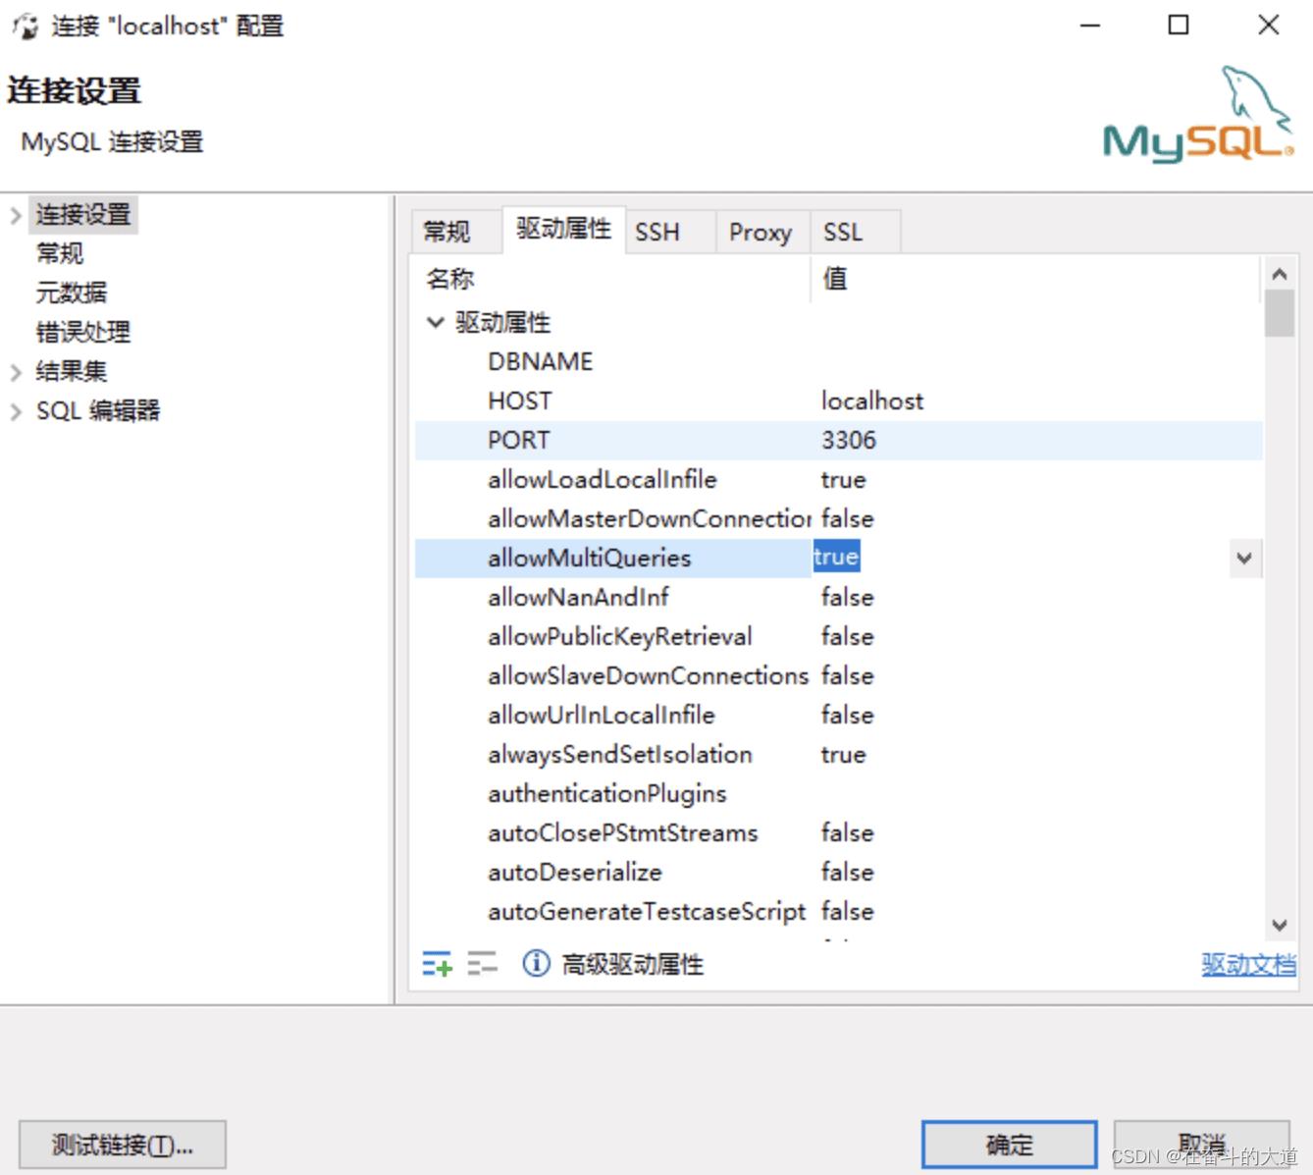
Task: Click the DBeaver window title icon
Action: (25, 26)
